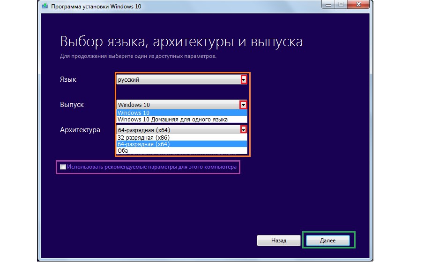424x262 pixels.
Task: Click the Программа установки Windows 10 title
Action: (96, 6)
